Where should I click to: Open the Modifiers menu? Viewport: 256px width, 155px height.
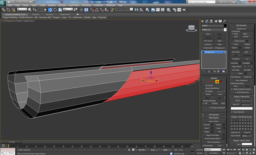tap(52, 5)
